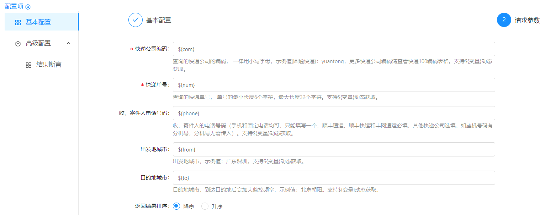Return to the 基本配置 step label
The width and height of the screenshot is (556, 215).
pyautogui.click(x=159, y=21)
